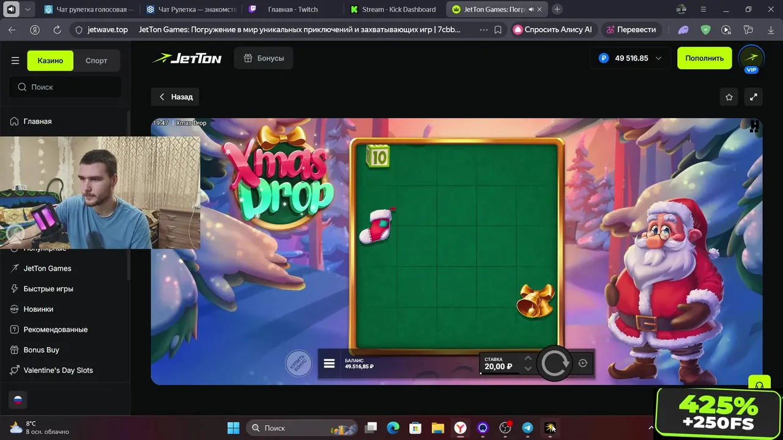
Task: Open JetTon Games category
Action: (x=47, y=268)
